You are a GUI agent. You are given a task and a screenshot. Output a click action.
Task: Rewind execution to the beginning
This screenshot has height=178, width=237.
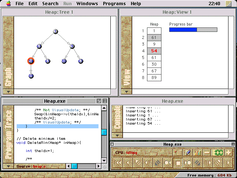coord(118,162)
